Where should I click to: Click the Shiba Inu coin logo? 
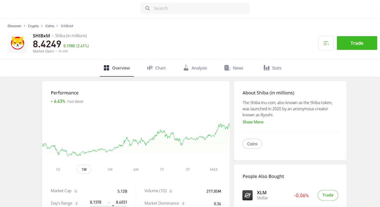tap(17, 43)
